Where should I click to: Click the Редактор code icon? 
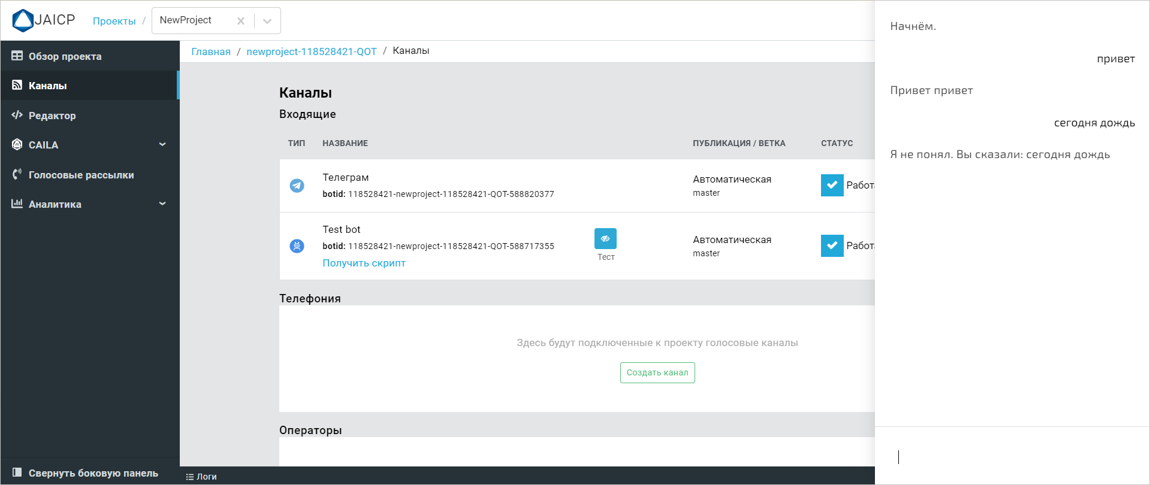pyautogui.click(x=17, y=115)
